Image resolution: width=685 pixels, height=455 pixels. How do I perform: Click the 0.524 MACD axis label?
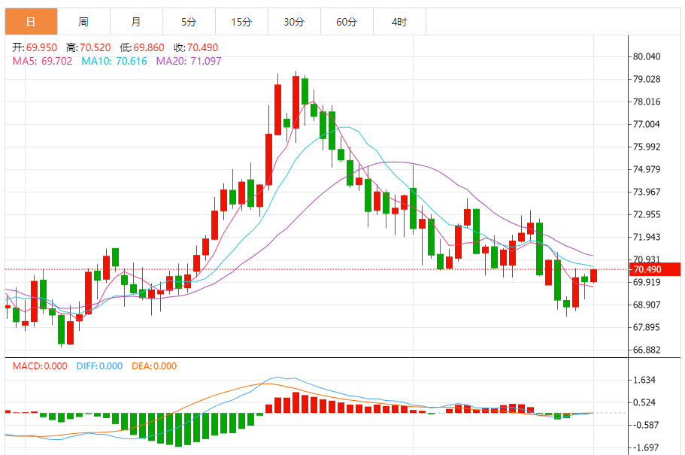pyautogui.click(x=644, y=402)
